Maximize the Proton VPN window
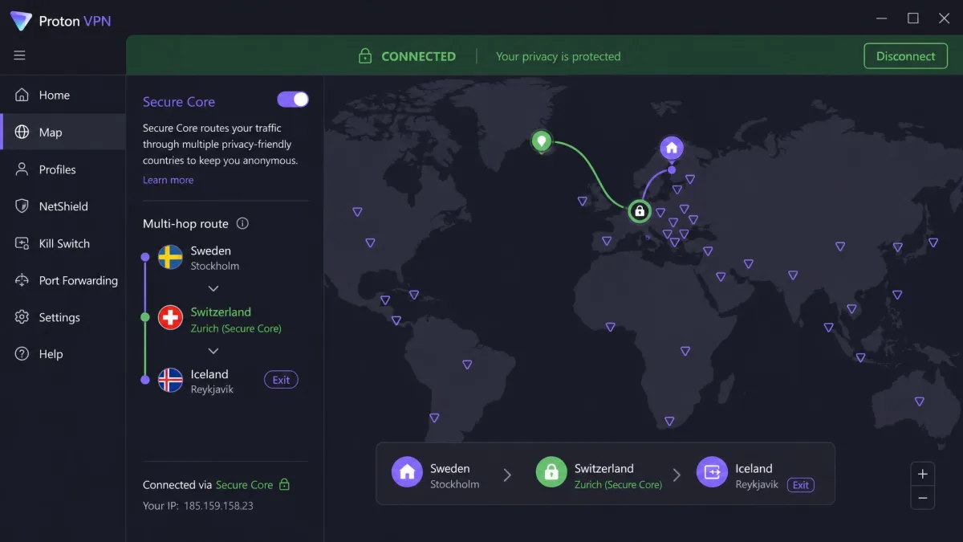The width and height of the screenshot is (963, 542). [x=913, y=18]
